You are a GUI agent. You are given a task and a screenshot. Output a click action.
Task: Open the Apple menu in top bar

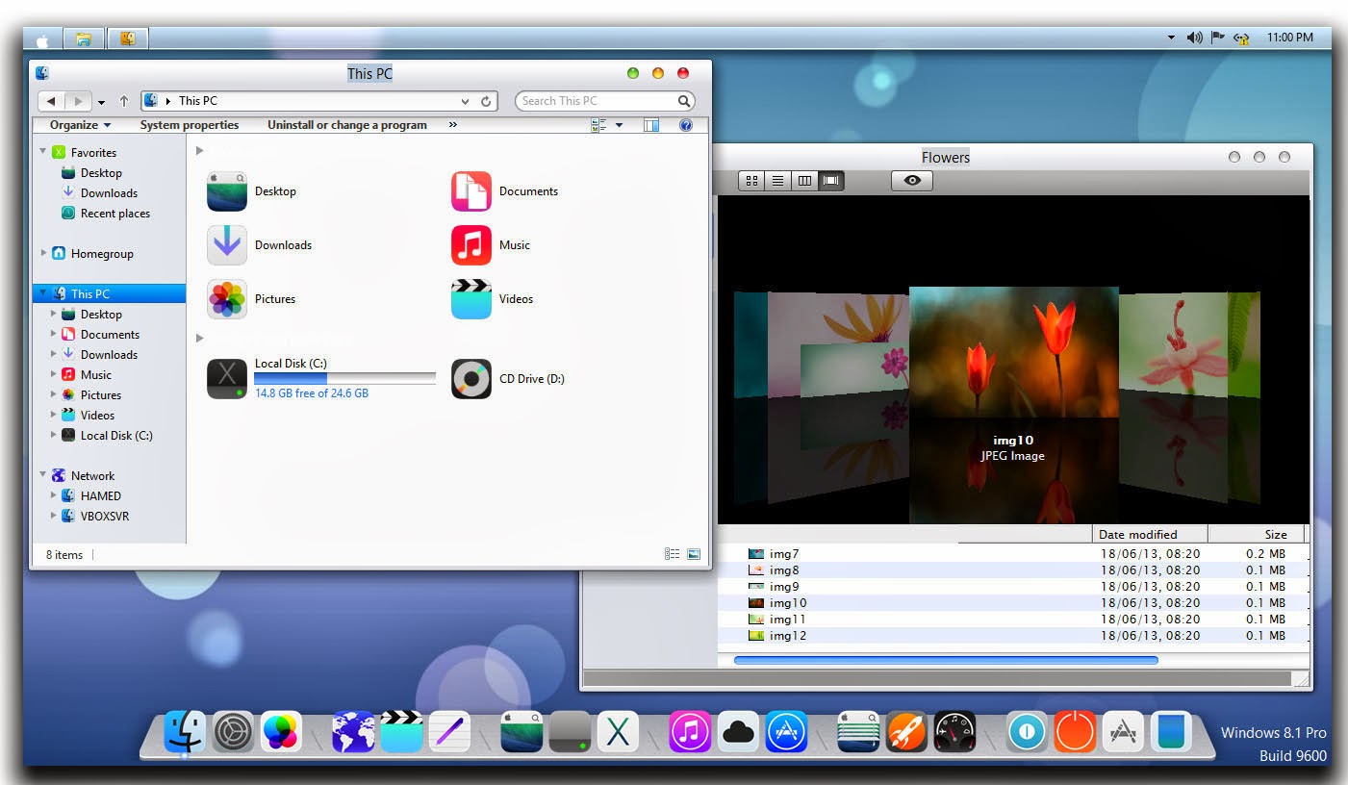42,39
